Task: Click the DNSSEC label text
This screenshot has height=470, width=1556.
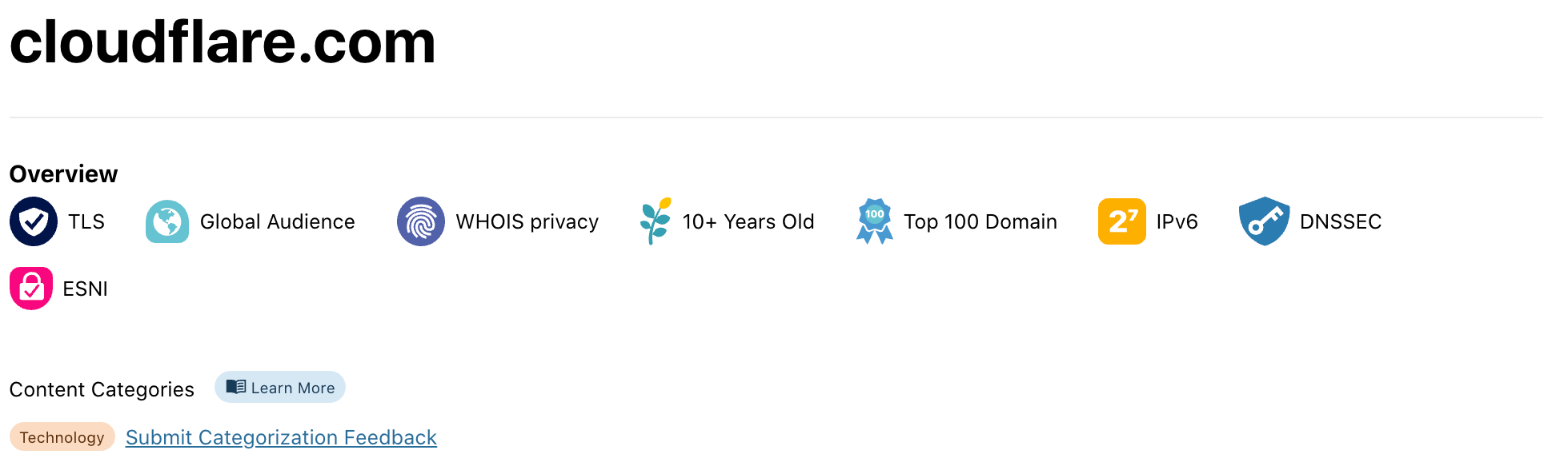Action: pos(1341,221)
